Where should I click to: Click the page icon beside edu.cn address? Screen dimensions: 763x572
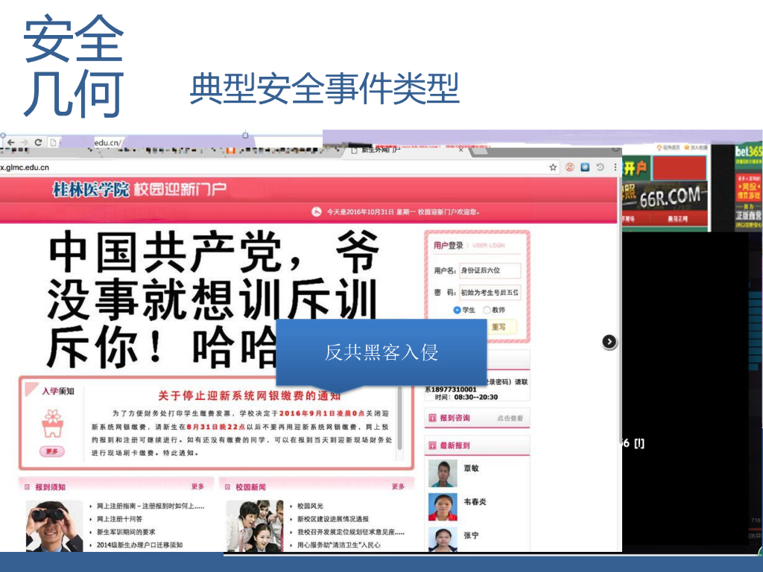tap(53, 142)
